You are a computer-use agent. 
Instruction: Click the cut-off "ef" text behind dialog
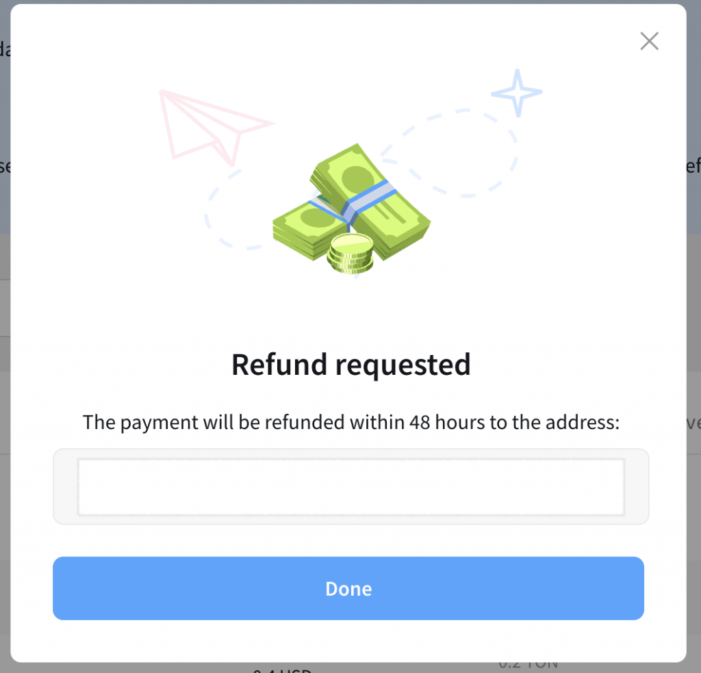click(x=693, y=166)
